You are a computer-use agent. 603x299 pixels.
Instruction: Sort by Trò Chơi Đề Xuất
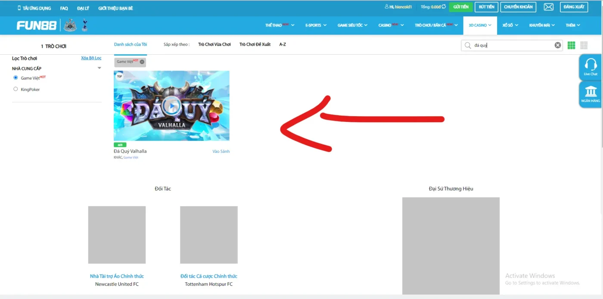[x=255, y=44]
